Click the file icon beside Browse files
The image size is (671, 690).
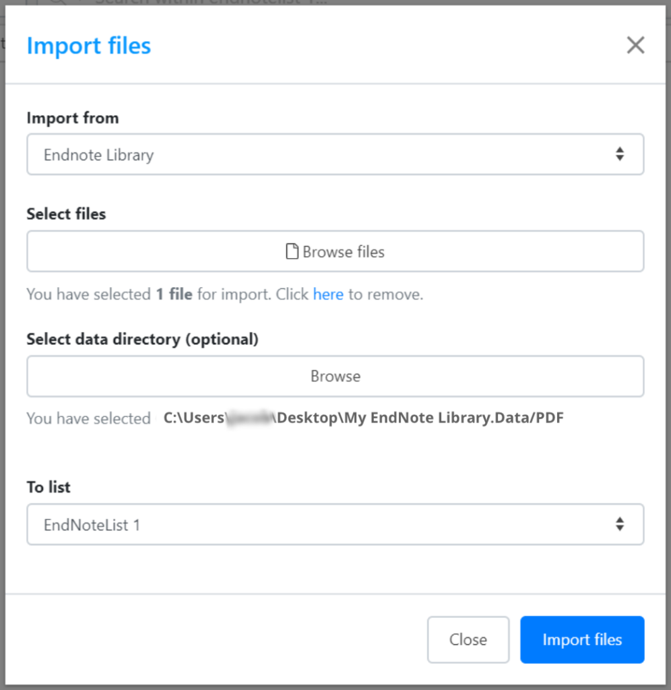click(x=291, y=251)
